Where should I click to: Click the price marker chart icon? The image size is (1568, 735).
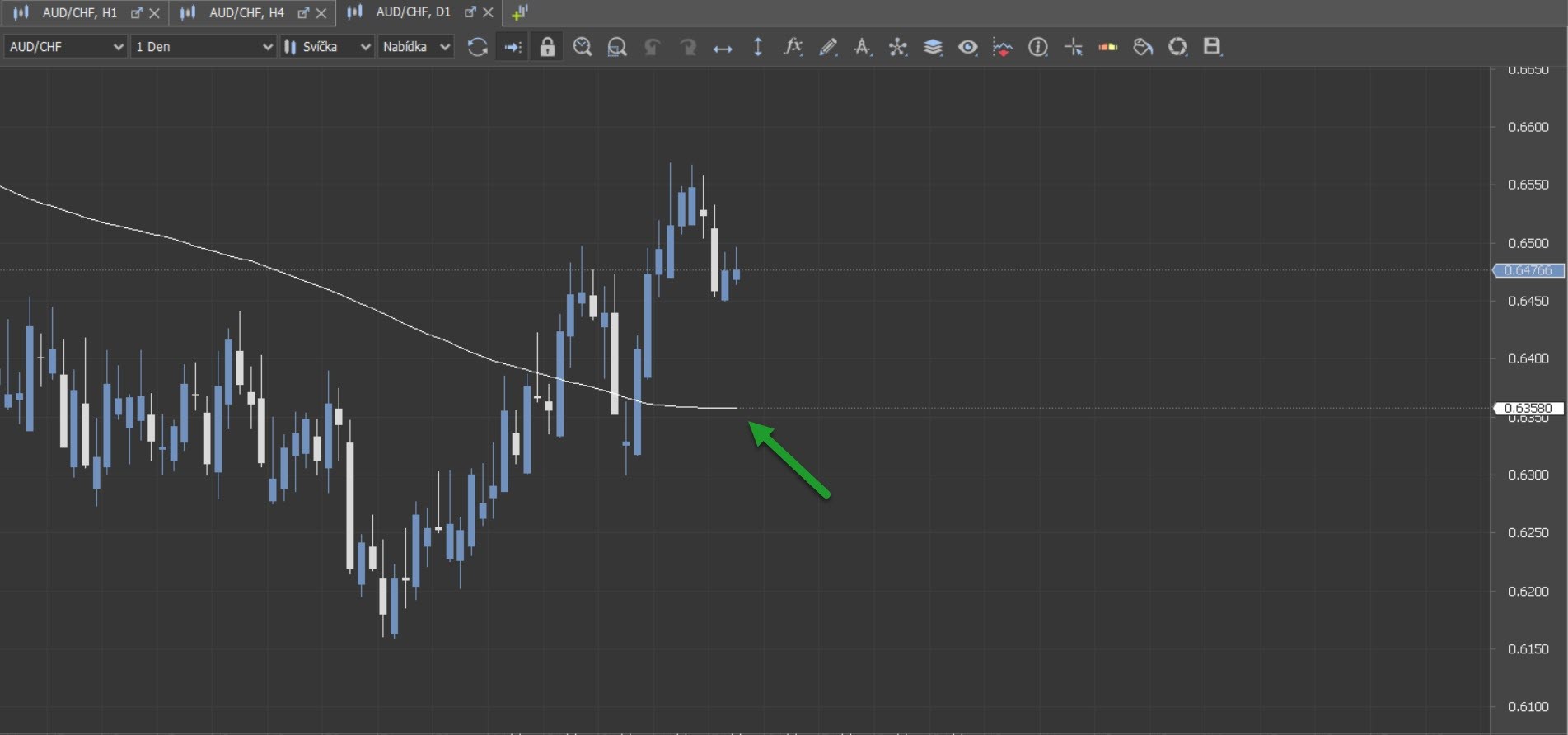1003,47
